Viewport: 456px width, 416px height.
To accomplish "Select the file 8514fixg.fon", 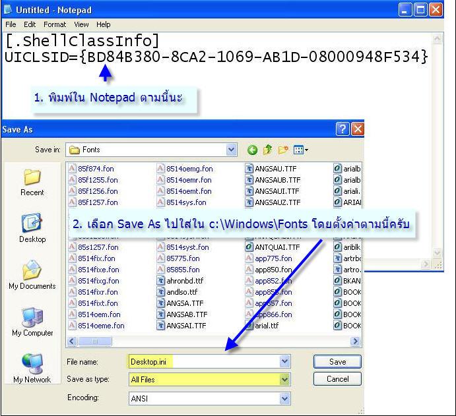I will tap(94, 281).
